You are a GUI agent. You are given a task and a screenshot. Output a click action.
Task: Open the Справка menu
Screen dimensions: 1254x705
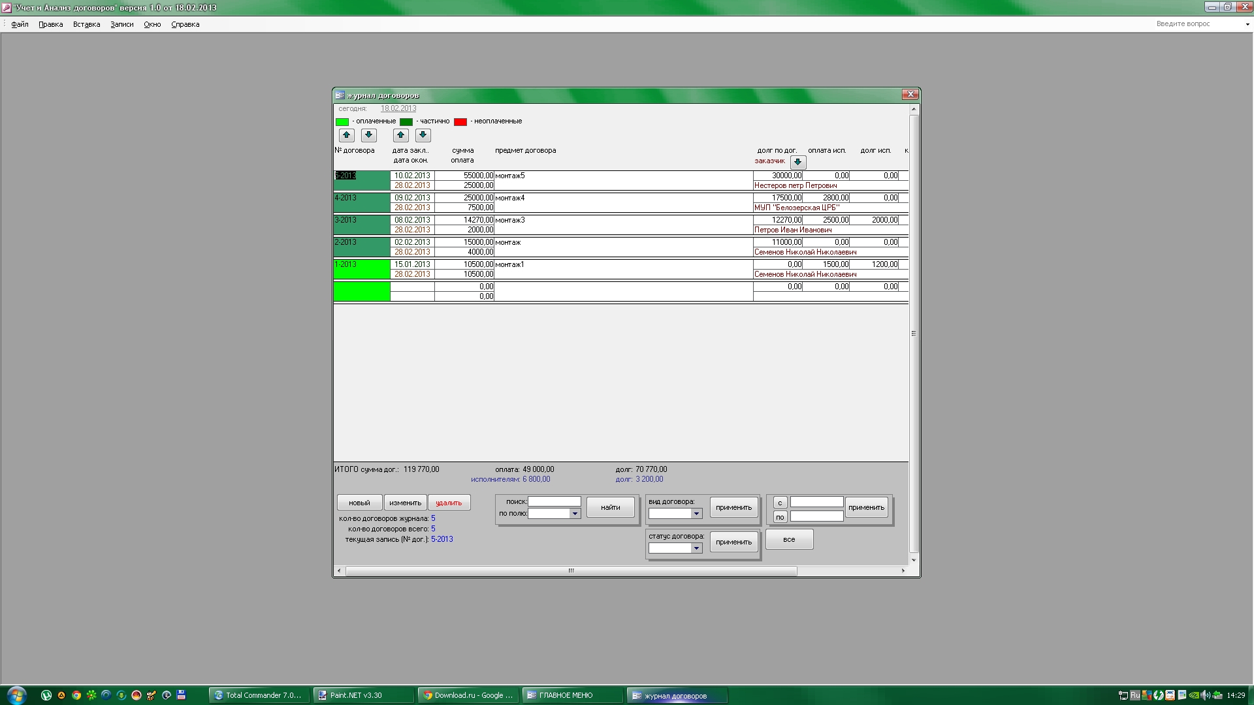tap(185, 24)
